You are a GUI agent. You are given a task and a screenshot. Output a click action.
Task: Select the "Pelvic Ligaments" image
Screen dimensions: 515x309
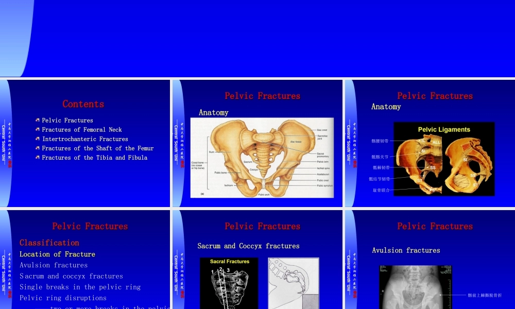click(443, 159)
